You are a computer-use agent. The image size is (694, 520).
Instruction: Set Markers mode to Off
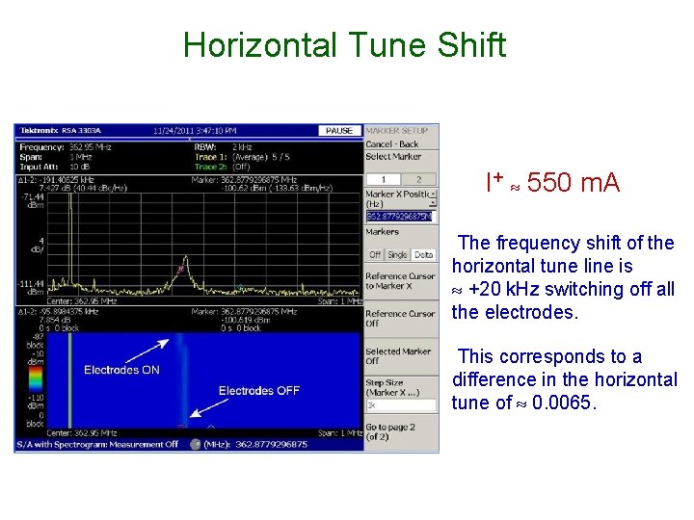pos(375,254)
